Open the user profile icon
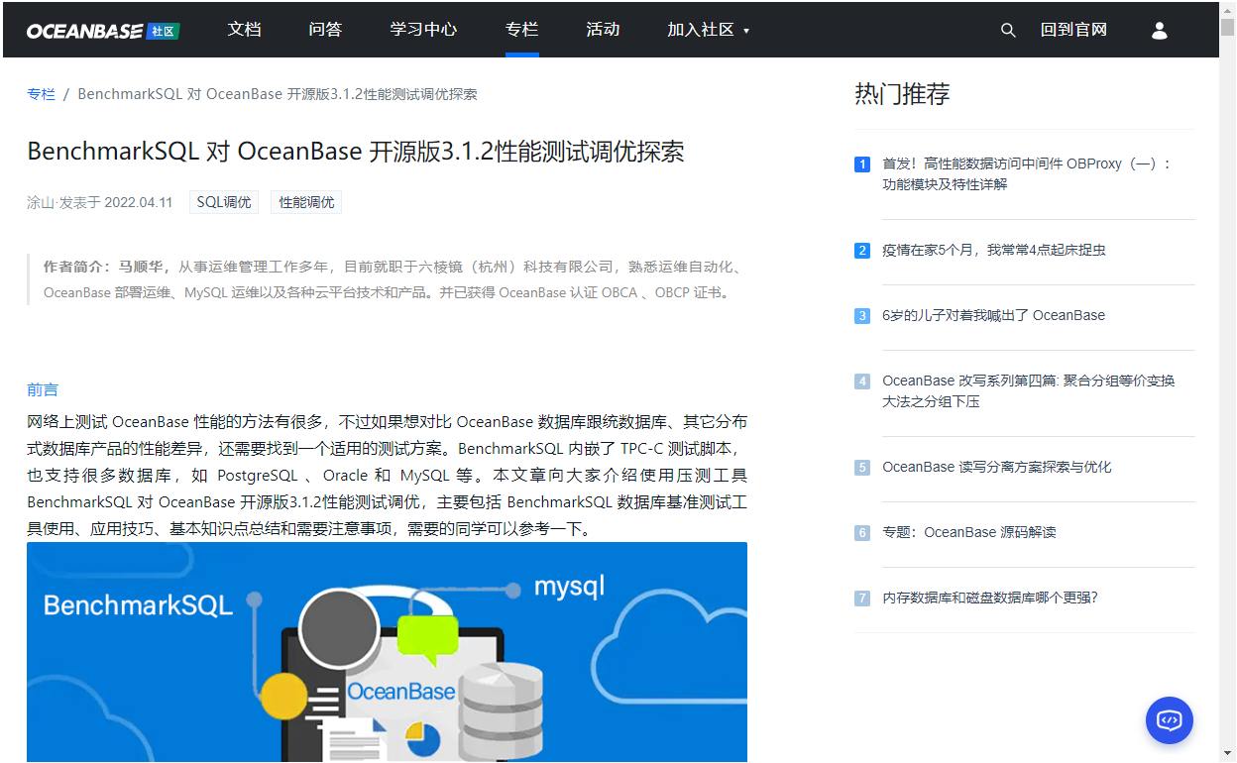The width and height of the screenshot is (1237, 763). coord(1160,31)
